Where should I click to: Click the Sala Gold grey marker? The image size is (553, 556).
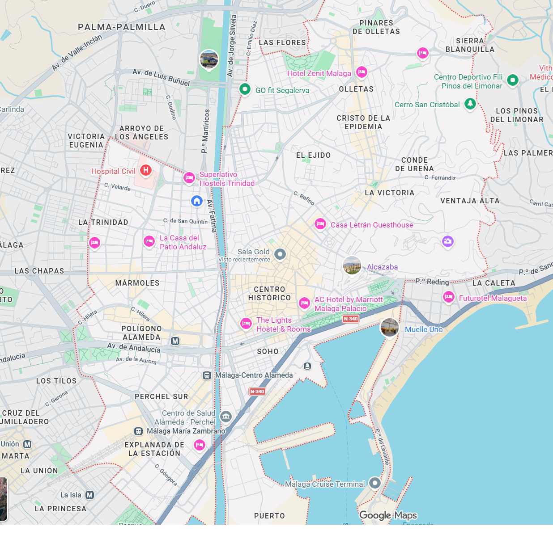tap(280, 254)
